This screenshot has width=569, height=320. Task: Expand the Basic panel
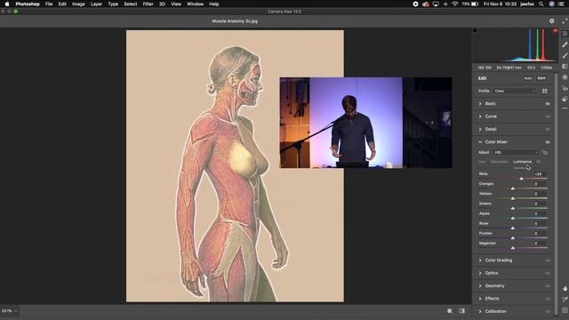tap(480, 104)
